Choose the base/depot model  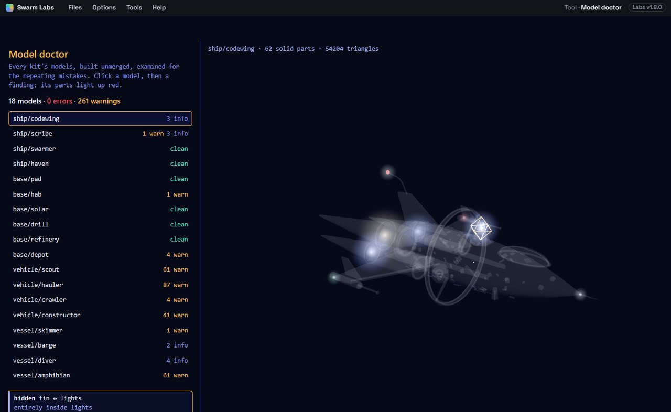tap(101, 254)
